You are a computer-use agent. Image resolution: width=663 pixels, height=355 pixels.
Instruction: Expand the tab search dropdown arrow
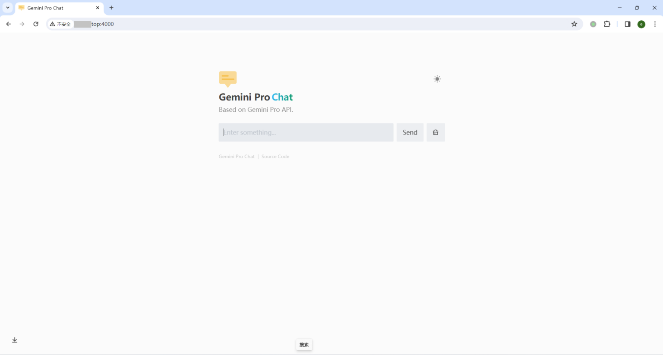(8, 8)
